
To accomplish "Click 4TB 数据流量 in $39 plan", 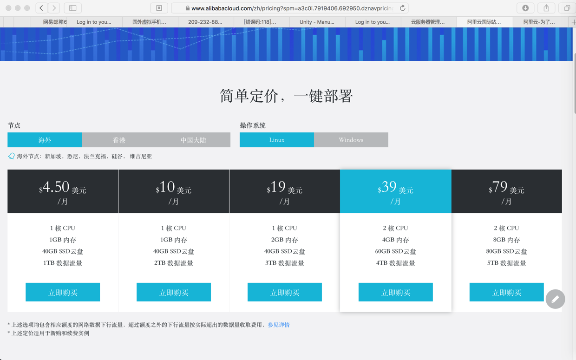I will [396, 263].
